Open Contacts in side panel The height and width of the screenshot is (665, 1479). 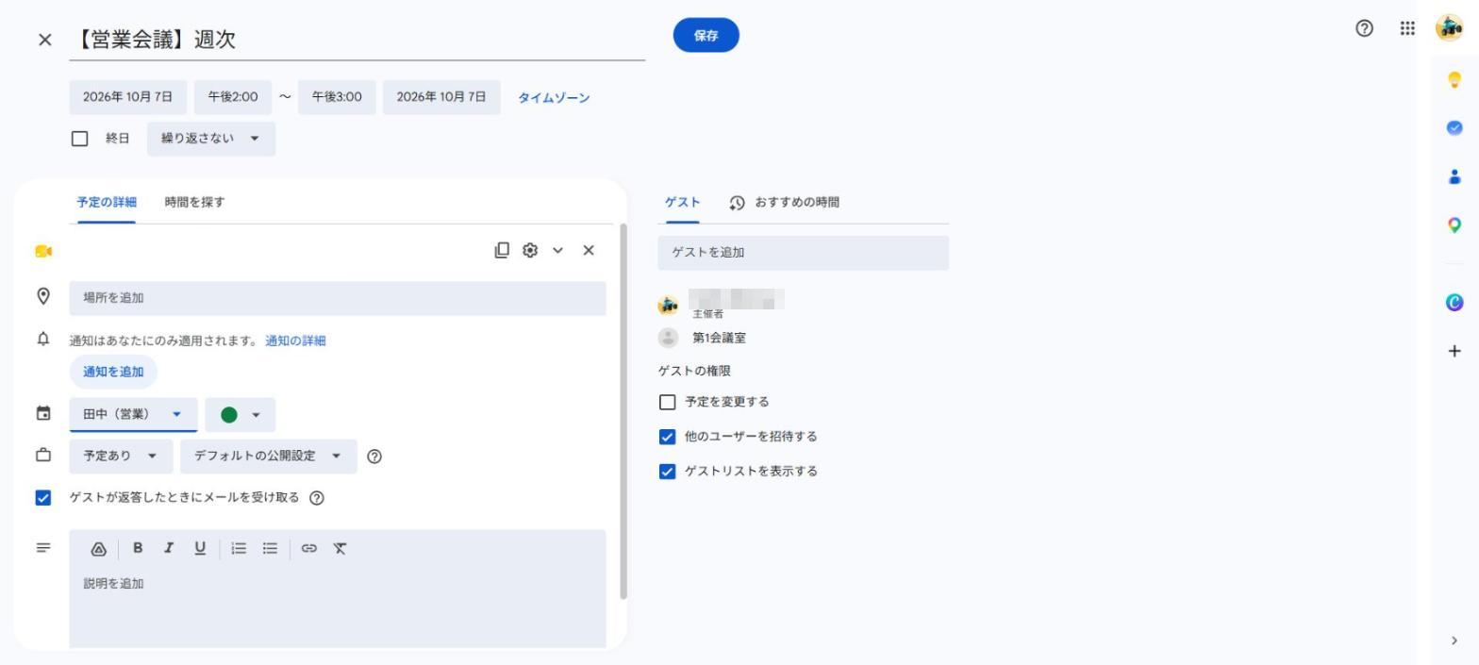pos(1454,176)
